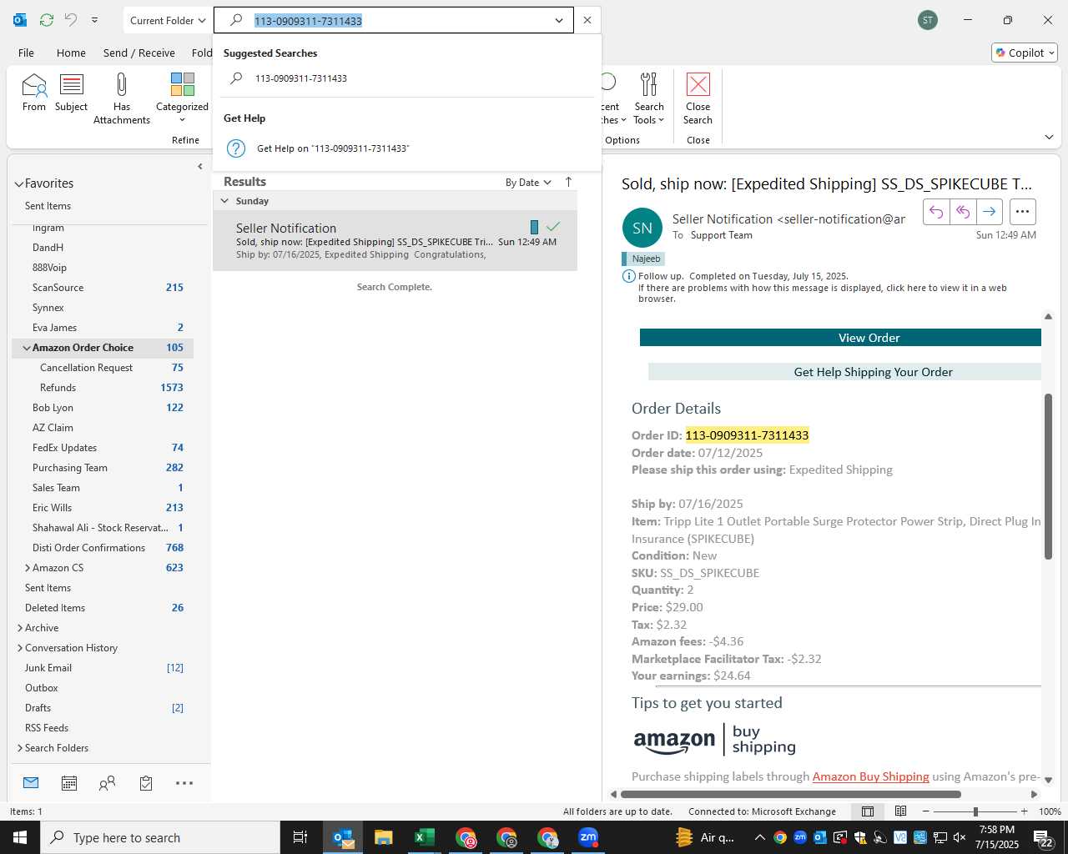The width and height of the screenshot is (1068, 854).
Task: Open Zoom from the taskbar
Action: click(x=588, y=837)
